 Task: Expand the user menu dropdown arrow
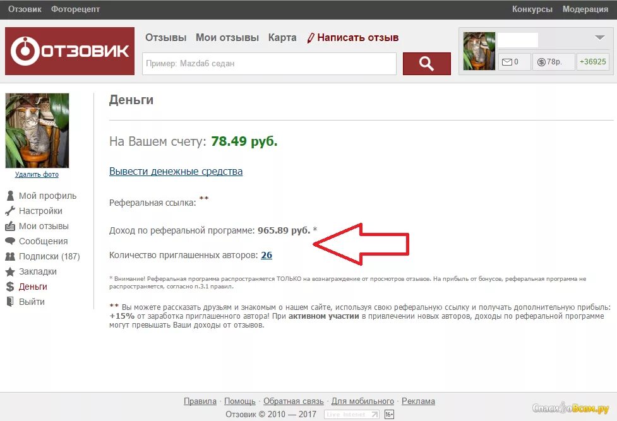coord(600,38)
